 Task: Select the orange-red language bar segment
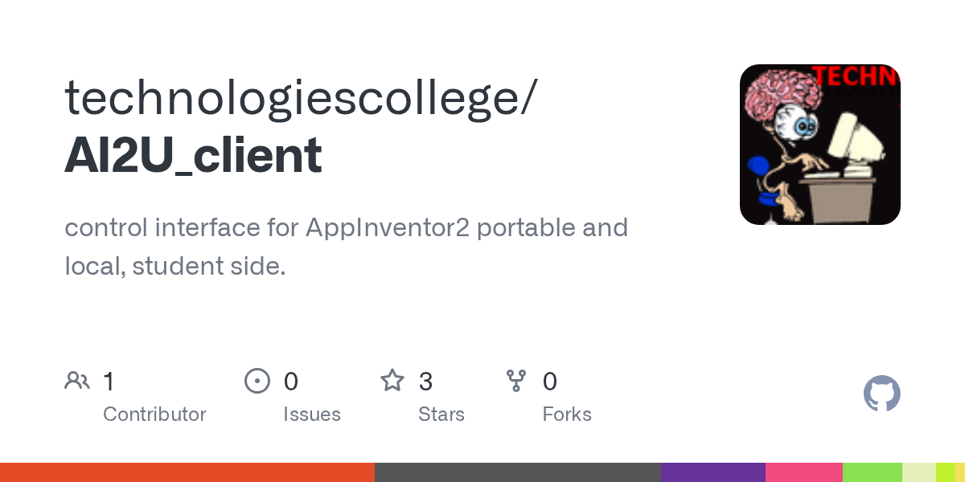click(187, 472)
